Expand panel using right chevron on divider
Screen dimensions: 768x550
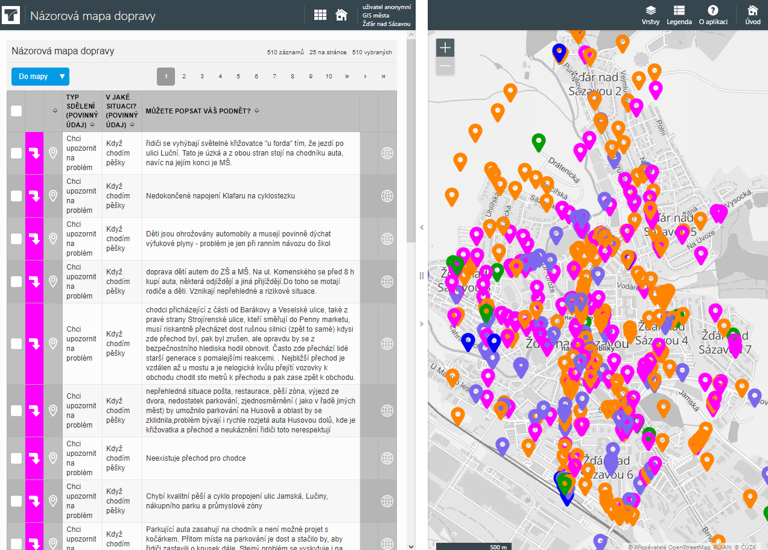tap(421, 324)
